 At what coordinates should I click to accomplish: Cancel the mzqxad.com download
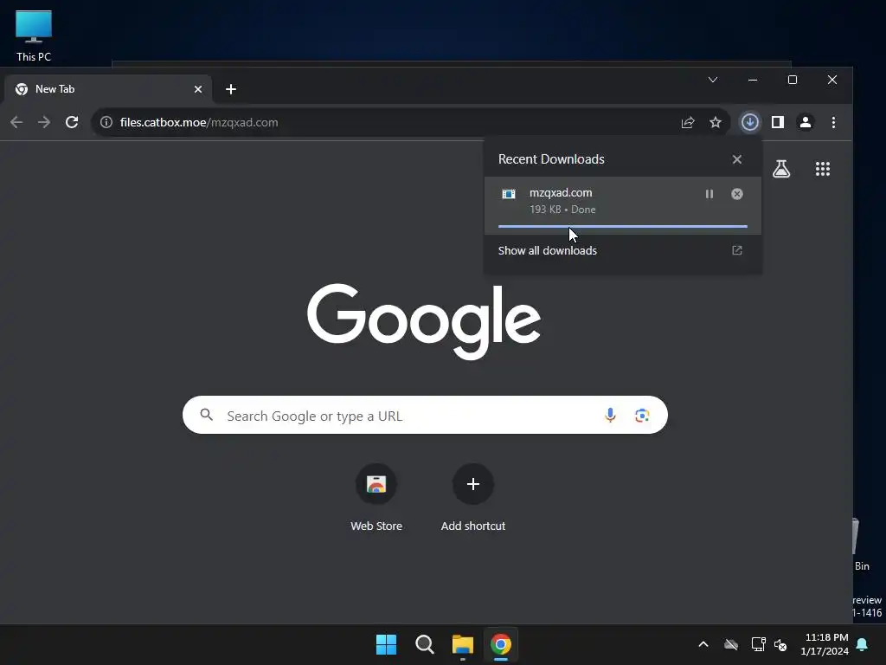coord(737,194)
